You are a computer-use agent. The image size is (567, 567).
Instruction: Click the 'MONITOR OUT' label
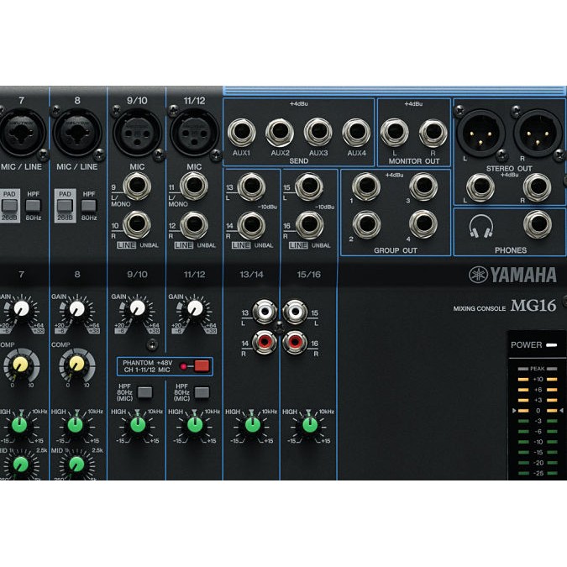(414, 161)
